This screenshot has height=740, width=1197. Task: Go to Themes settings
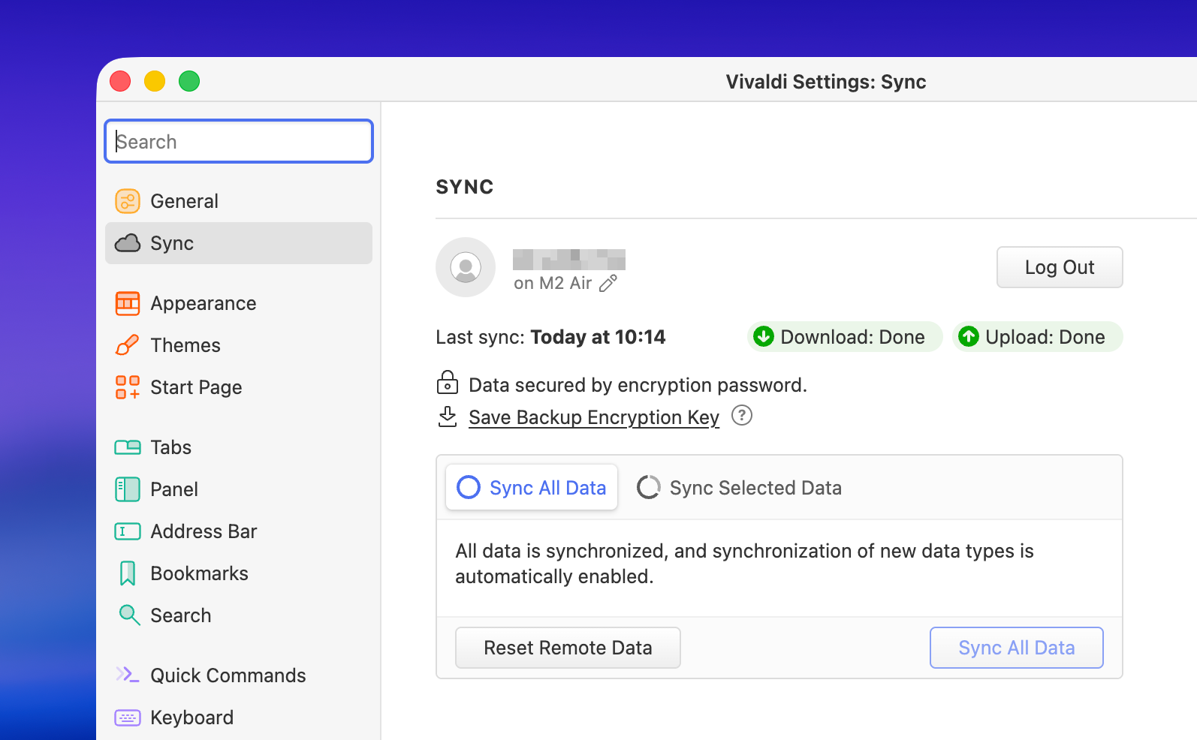click(x=239, y=345)
